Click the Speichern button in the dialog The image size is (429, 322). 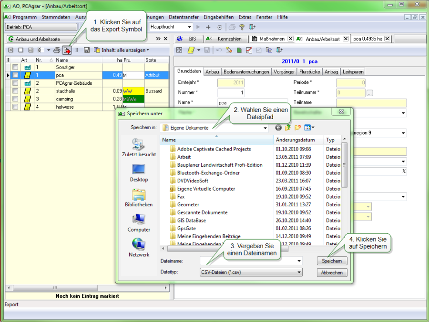pos(332,261)
